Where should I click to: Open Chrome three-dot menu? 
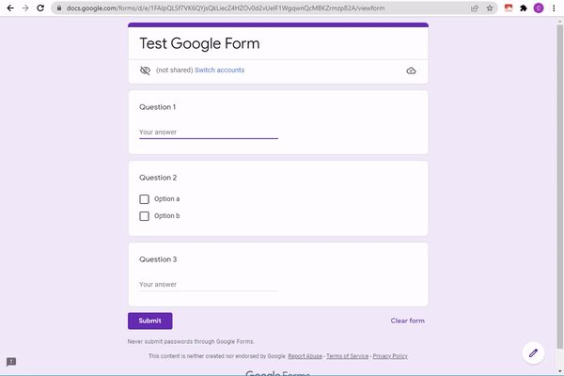(x=554, y=8)
